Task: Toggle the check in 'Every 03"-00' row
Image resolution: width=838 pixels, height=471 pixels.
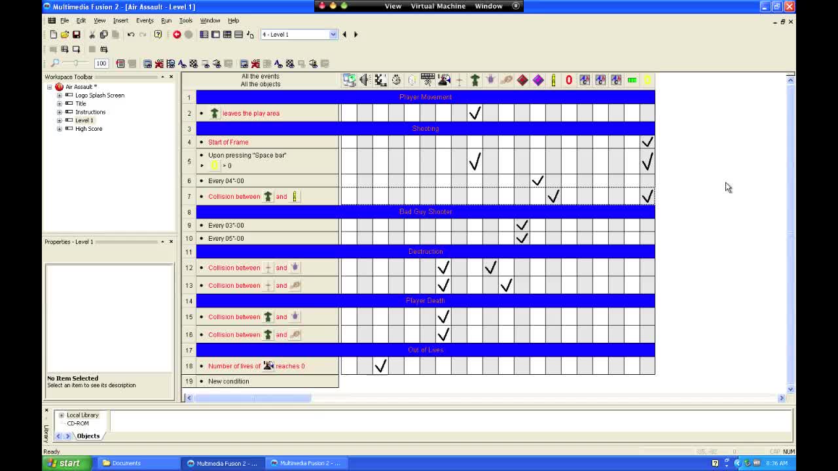Action: [522, 225]
